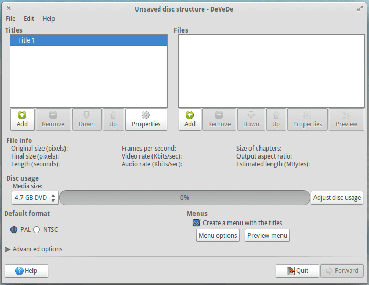
Task: Click the Original size (pixels) label
Action: coord(39,149)
